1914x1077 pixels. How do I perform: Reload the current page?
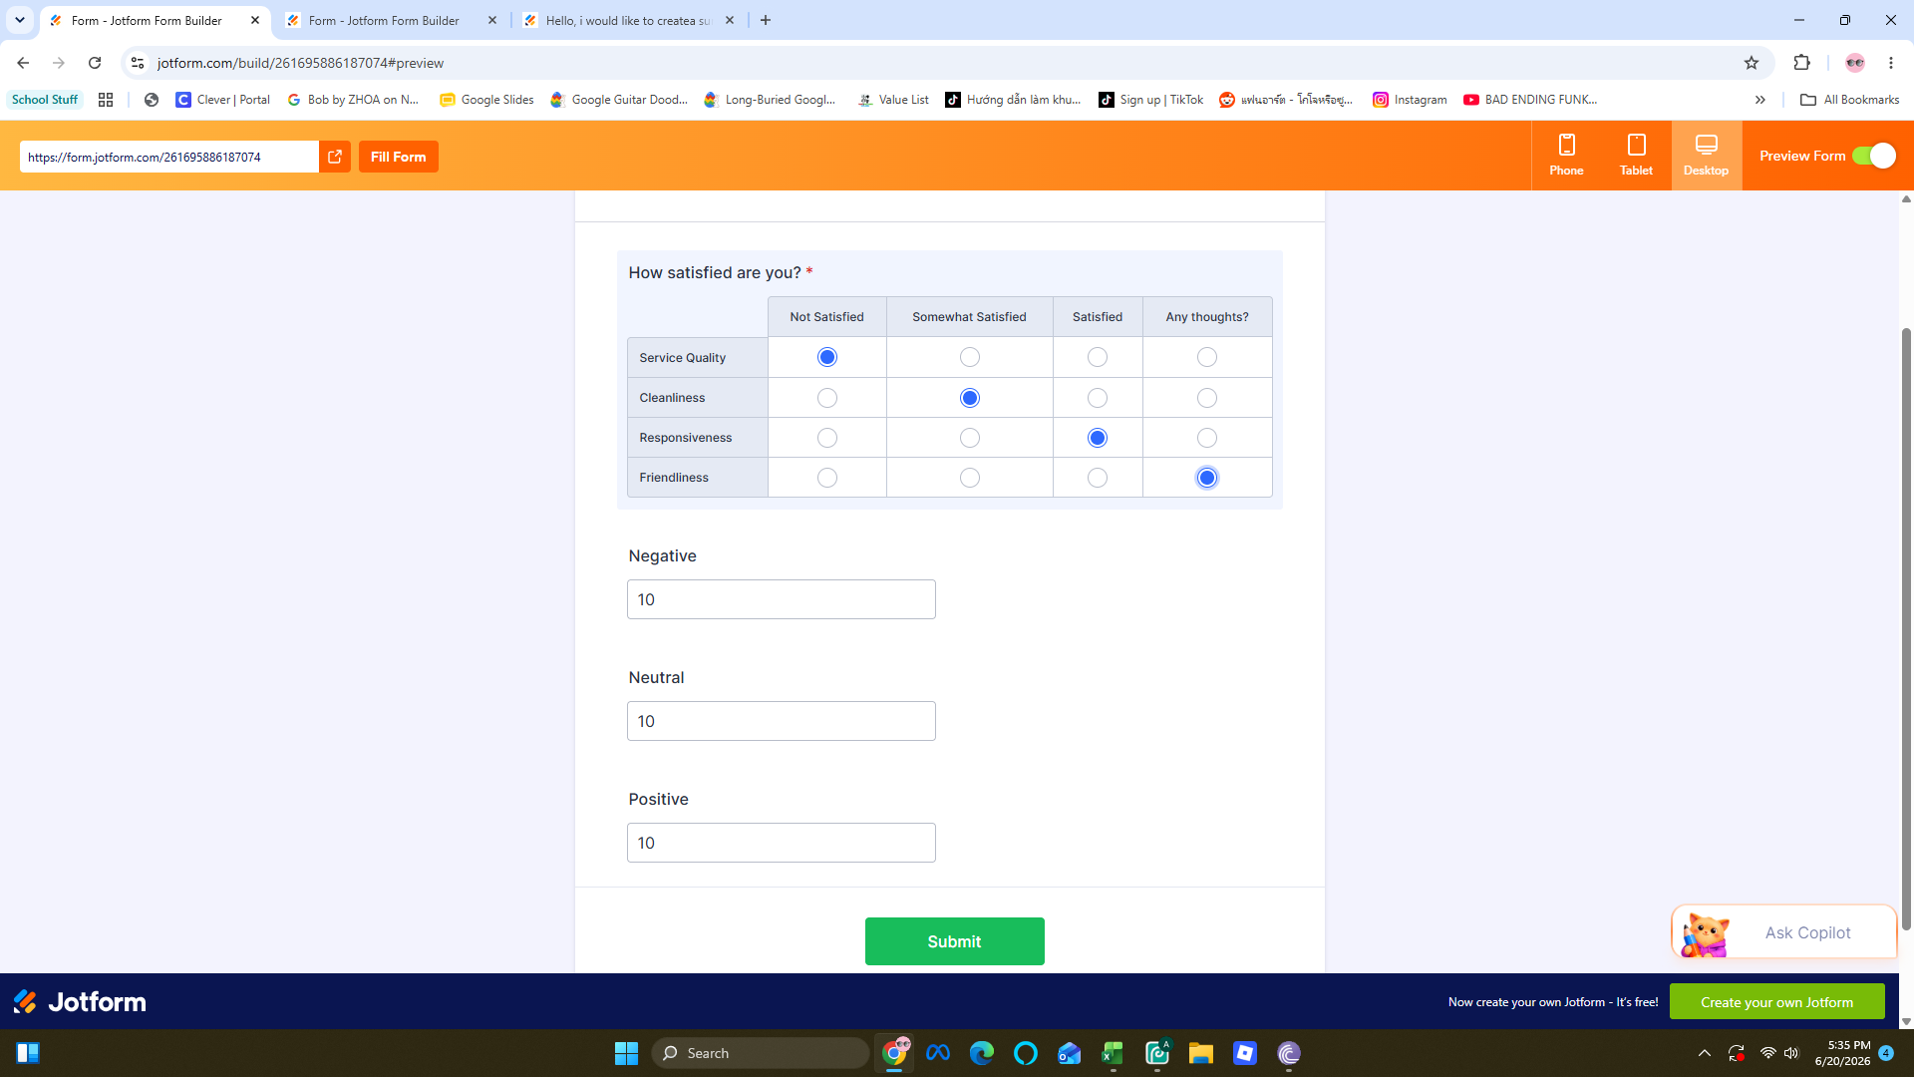click(x=95, y=63)
